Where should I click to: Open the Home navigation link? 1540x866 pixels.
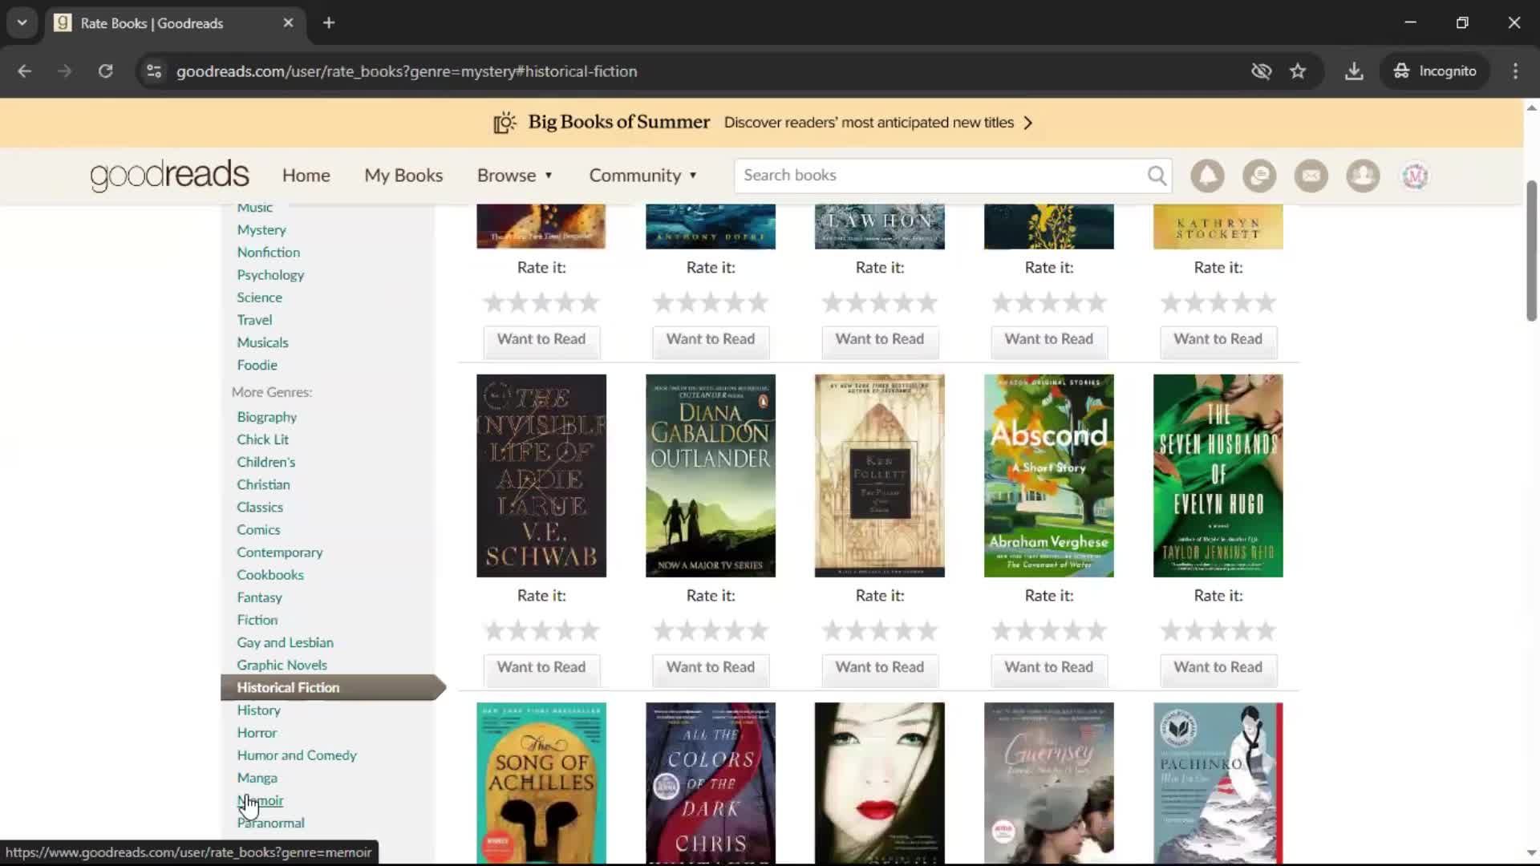click(306, 176)
